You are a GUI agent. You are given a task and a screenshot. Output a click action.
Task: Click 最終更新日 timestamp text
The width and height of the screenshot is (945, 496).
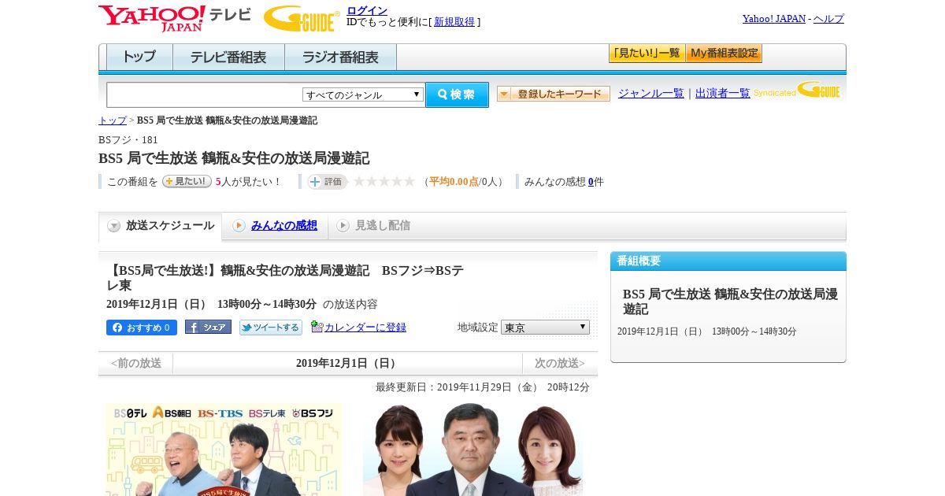pos(483,387)
